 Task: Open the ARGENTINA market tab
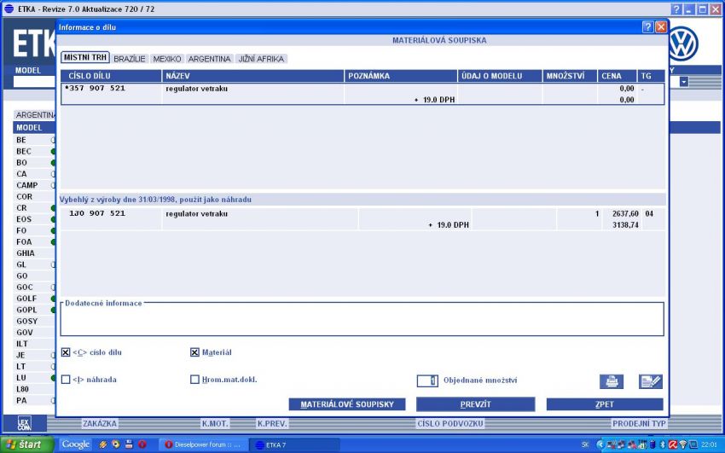coord(210,59)
